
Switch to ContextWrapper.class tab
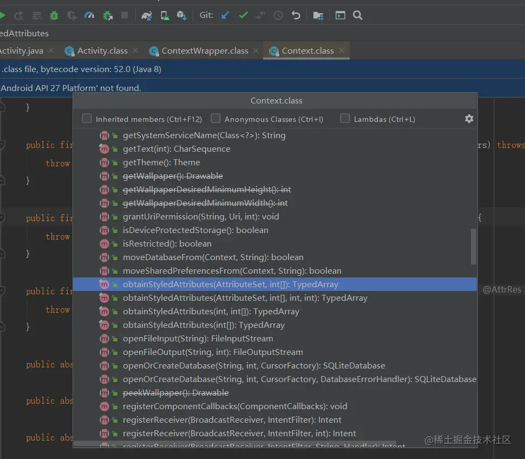click(x=205, y=51)
